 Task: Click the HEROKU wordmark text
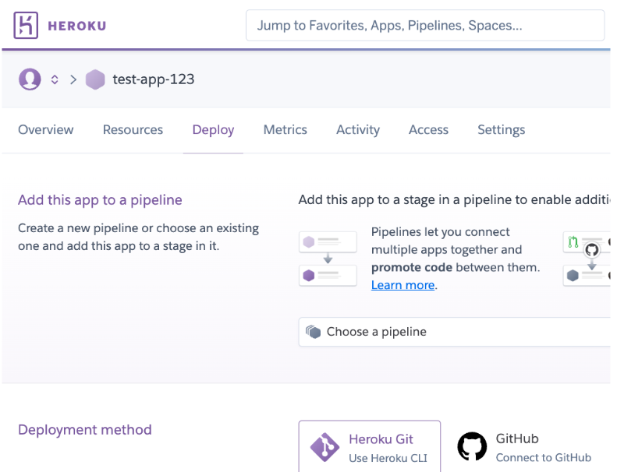coord(77,26)
